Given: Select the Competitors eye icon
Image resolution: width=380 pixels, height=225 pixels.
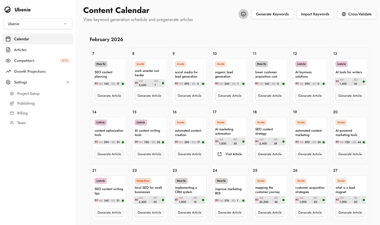Looking at the screenshot, I should 8,61.
